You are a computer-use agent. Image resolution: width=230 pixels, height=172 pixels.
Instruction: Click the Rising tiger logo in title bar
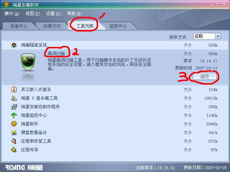coord(6,5)
